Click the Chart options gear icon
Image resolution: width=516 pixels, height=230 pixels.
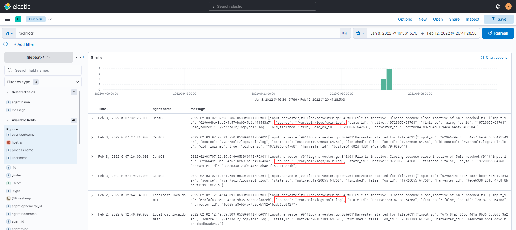pyautogui.click(x=482, y=58)
